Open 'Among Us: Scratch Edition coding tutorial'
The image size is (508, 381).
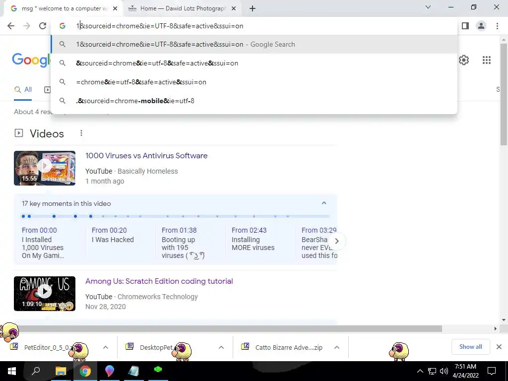click(159, 281)
